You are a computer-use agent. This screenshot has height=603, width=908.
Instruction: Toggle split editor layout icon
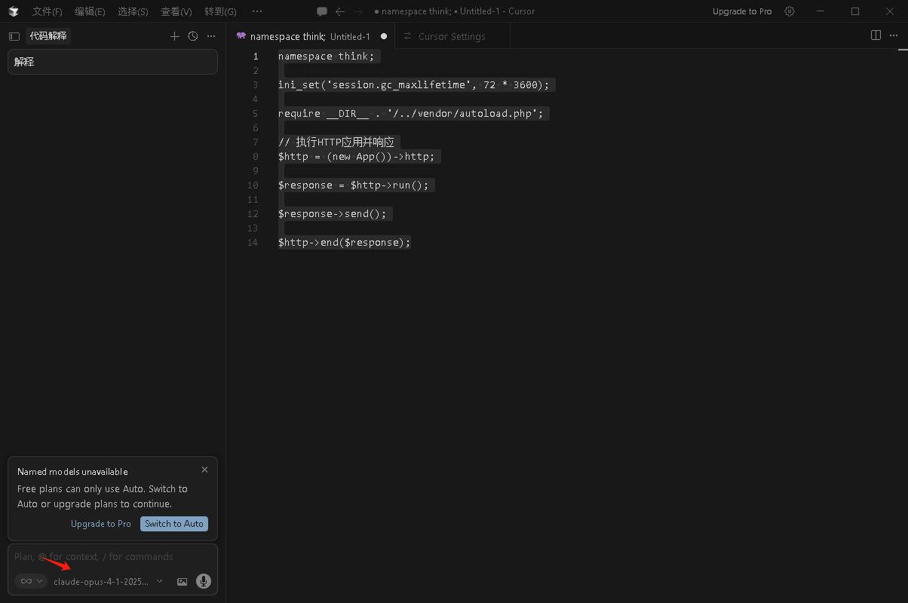coord(876,35)
